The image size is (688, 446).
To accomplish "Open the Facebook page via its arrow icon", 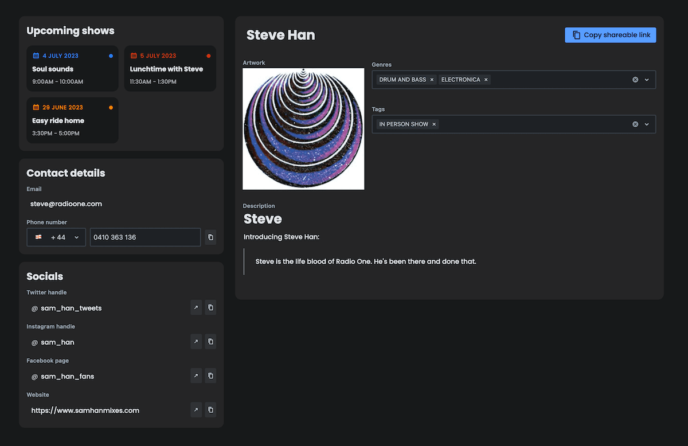I will point(196,375).
